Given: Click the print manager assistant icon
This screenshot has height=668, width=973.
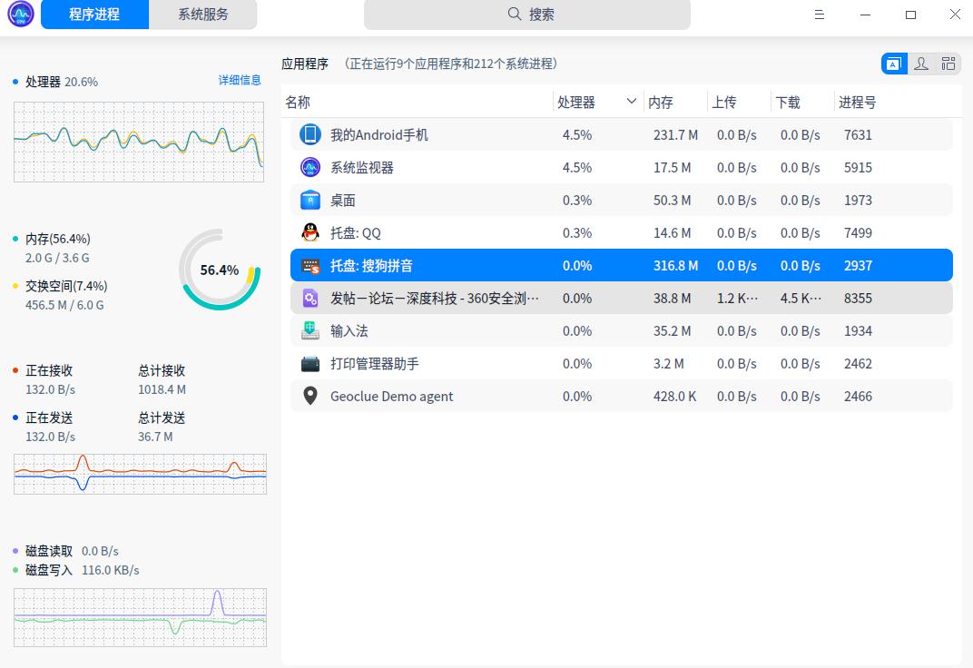Looking at the screenshot, I should tap(310, 363).
